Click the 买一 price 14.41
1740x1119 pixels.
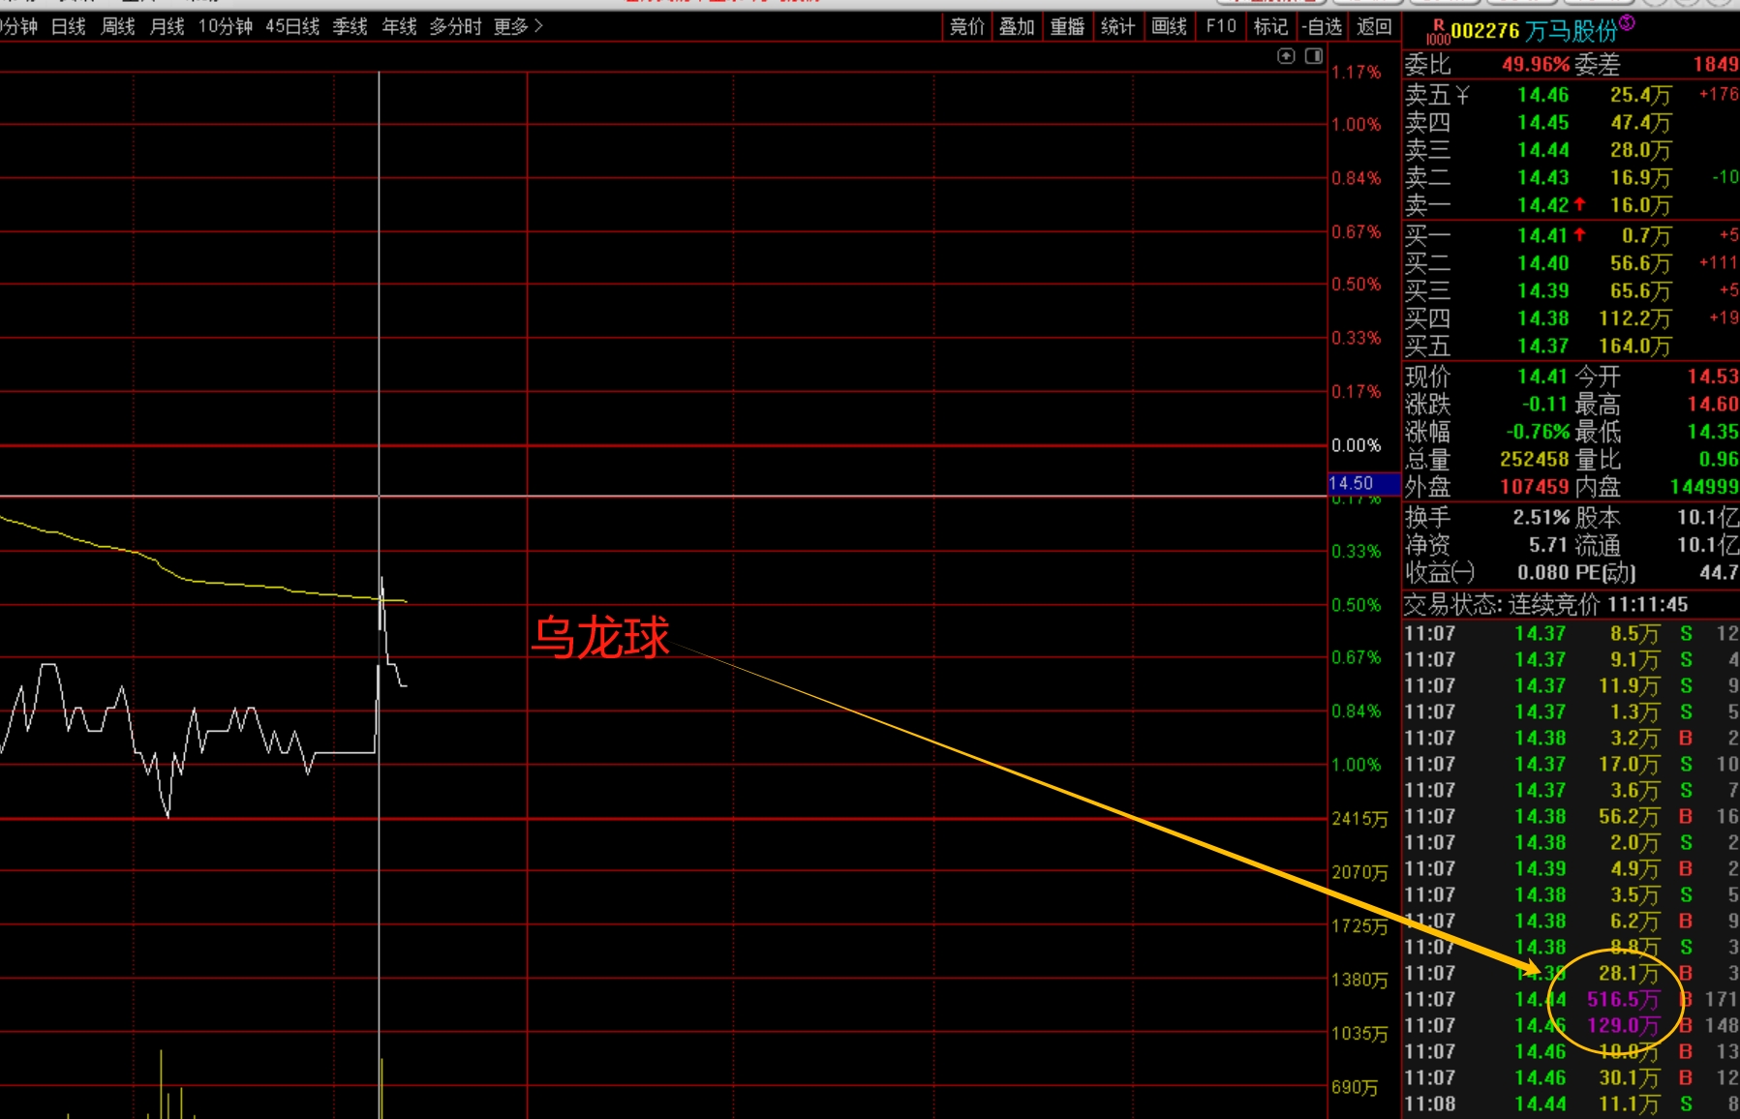(1542, 235)
